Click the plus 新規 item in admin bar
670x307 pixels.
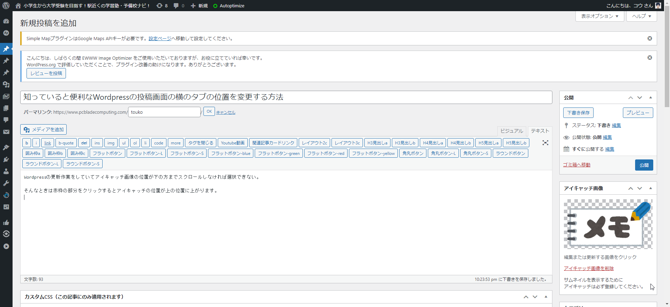(x=199, y=6)
